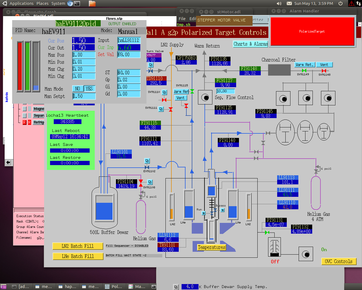Click the pump symbol beside the On label

coord(306,254)
